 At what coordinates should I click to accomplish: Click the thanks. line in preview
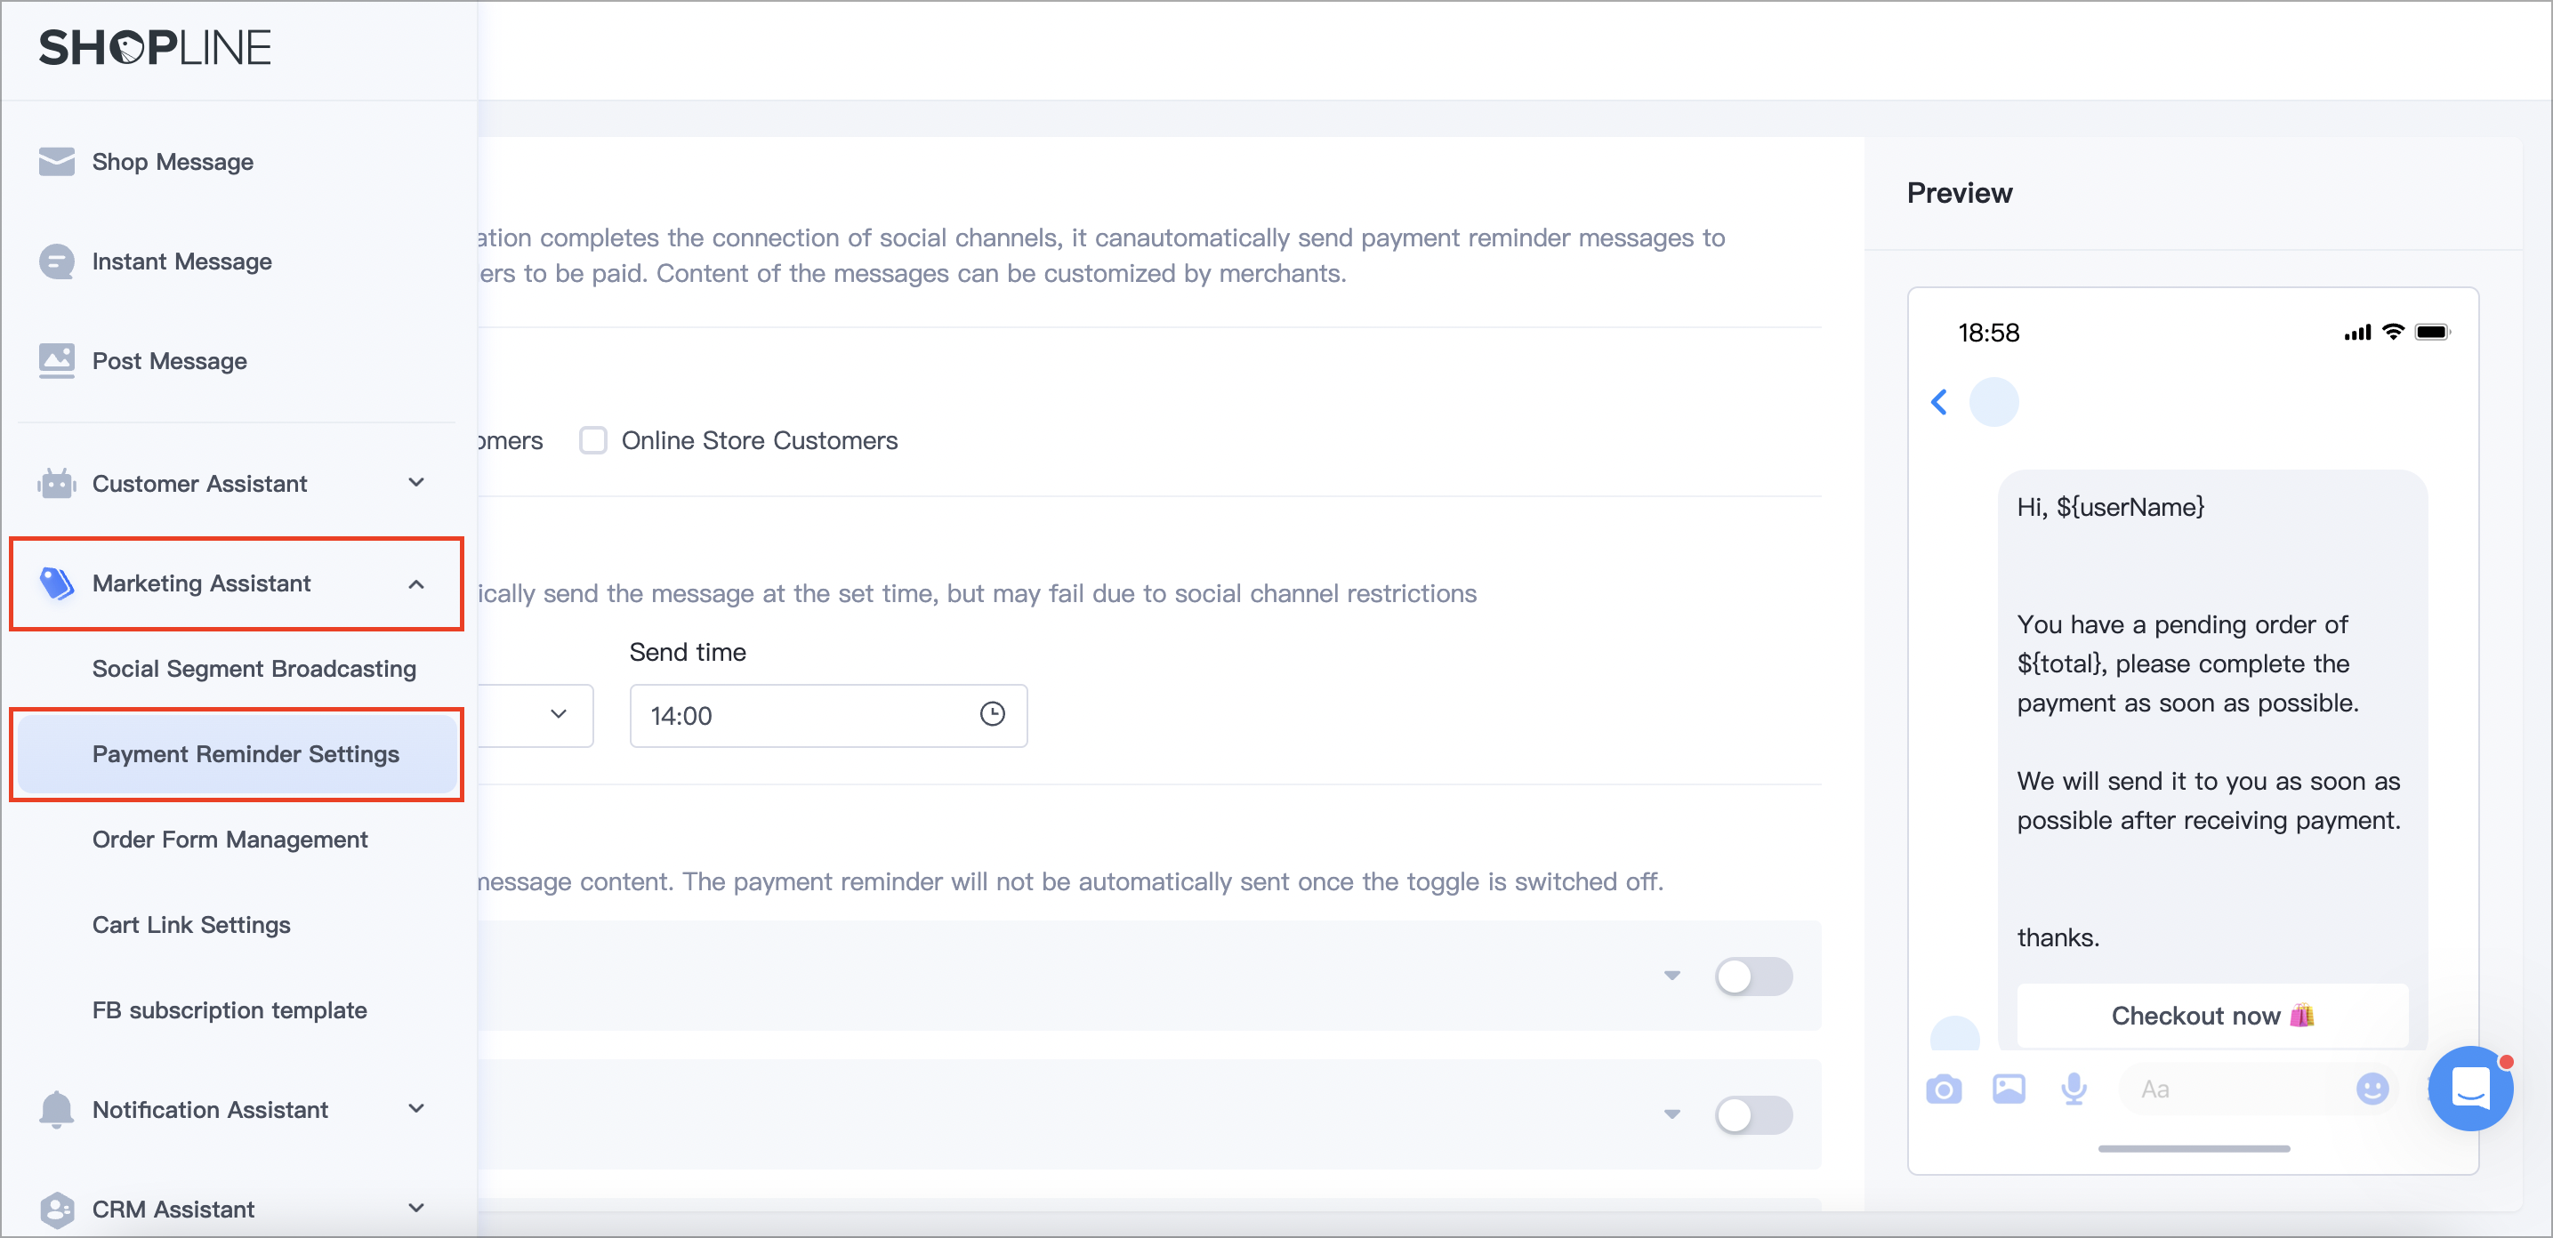tap(2058, 937)
